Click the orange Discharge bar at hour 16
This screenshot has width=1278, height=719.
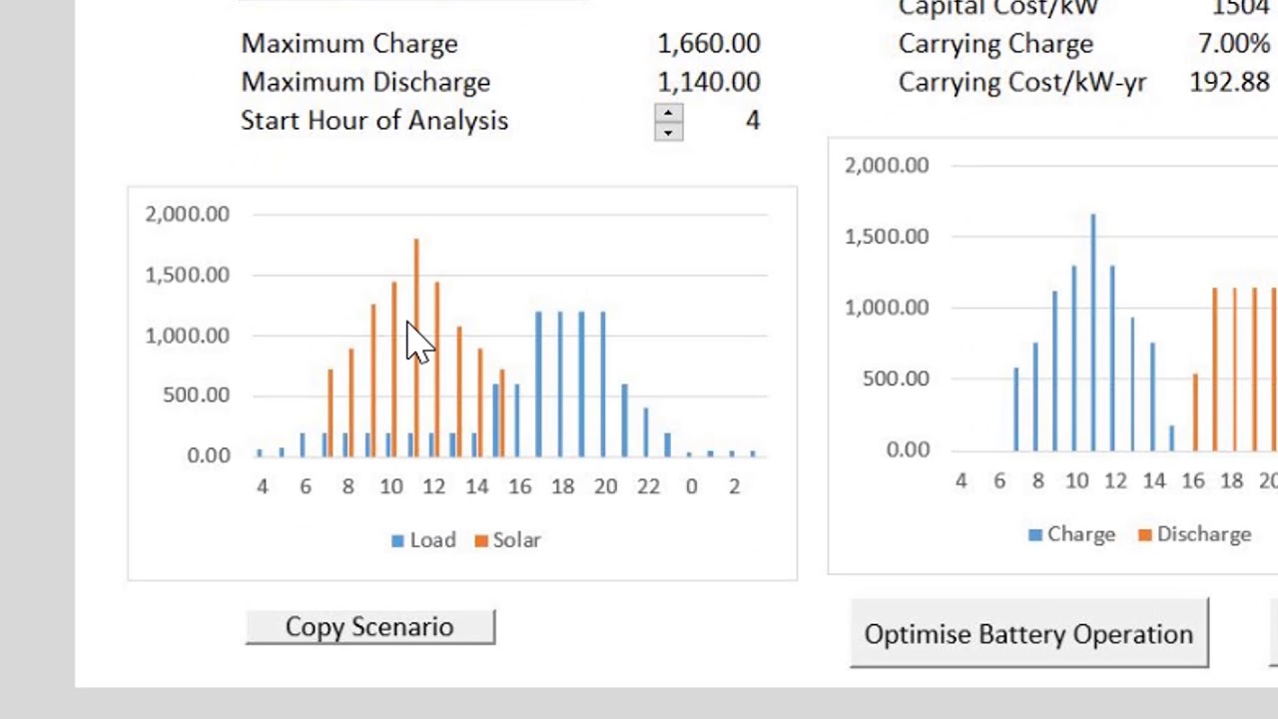click(x=1195, y=412)
